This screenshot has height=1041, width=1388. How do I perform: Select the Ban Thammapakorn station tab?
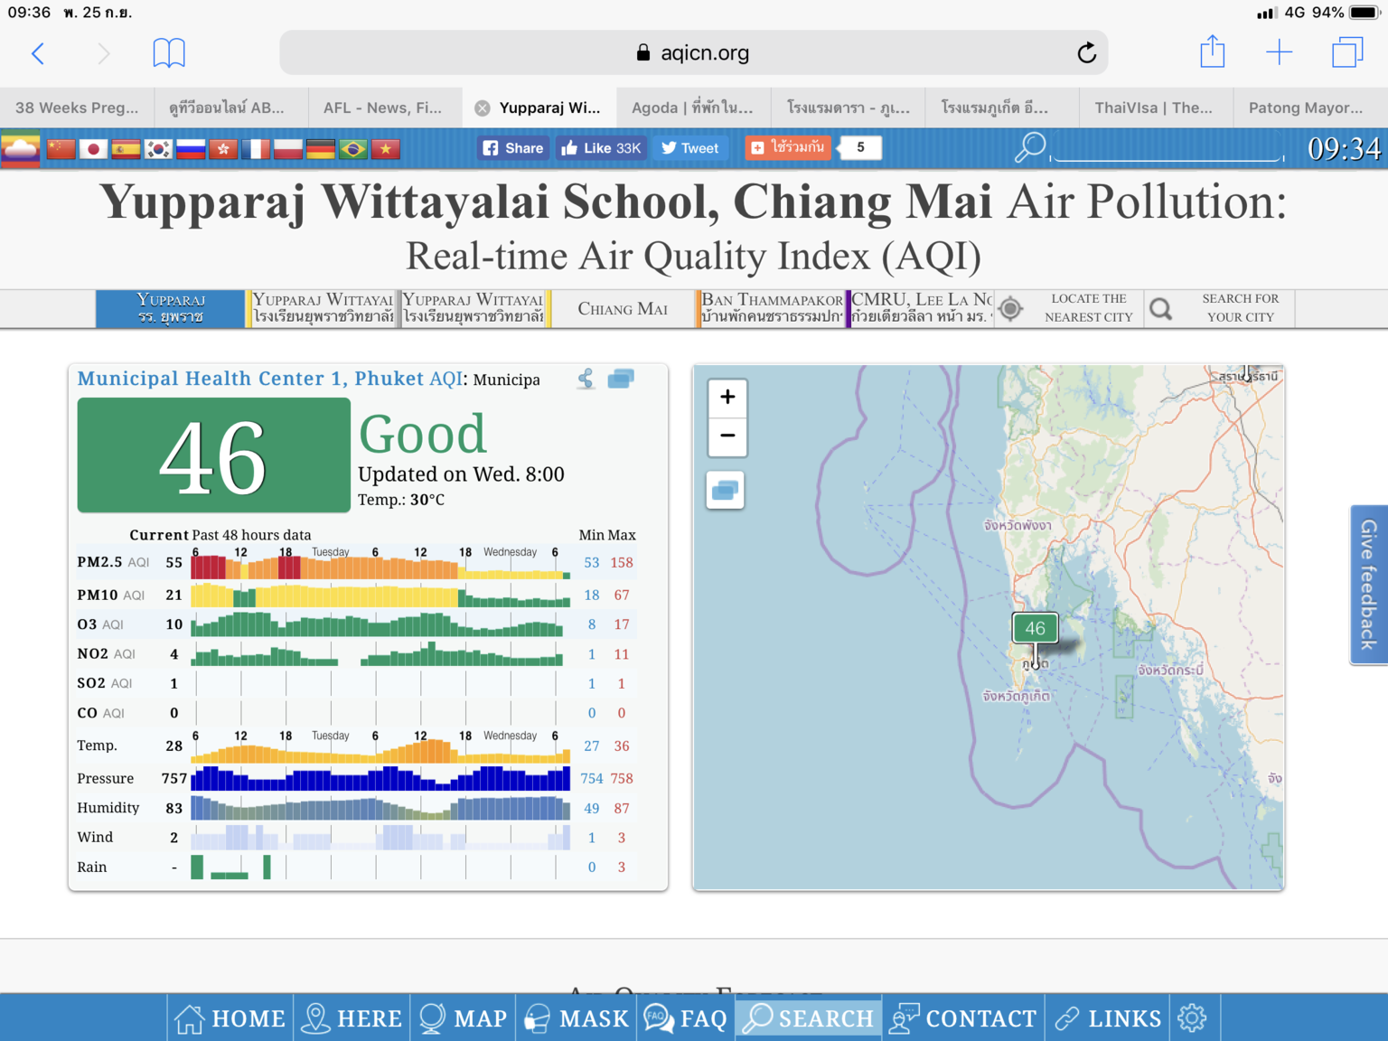click(x=771, y=308)
